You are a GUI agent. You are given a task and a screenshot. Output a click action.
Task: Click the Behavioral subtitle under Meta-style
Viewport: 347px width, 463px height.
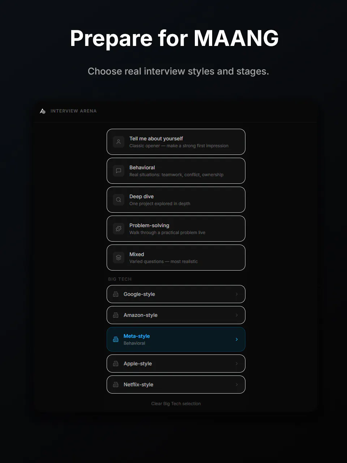pyautogui.click(x=134, y=343)
